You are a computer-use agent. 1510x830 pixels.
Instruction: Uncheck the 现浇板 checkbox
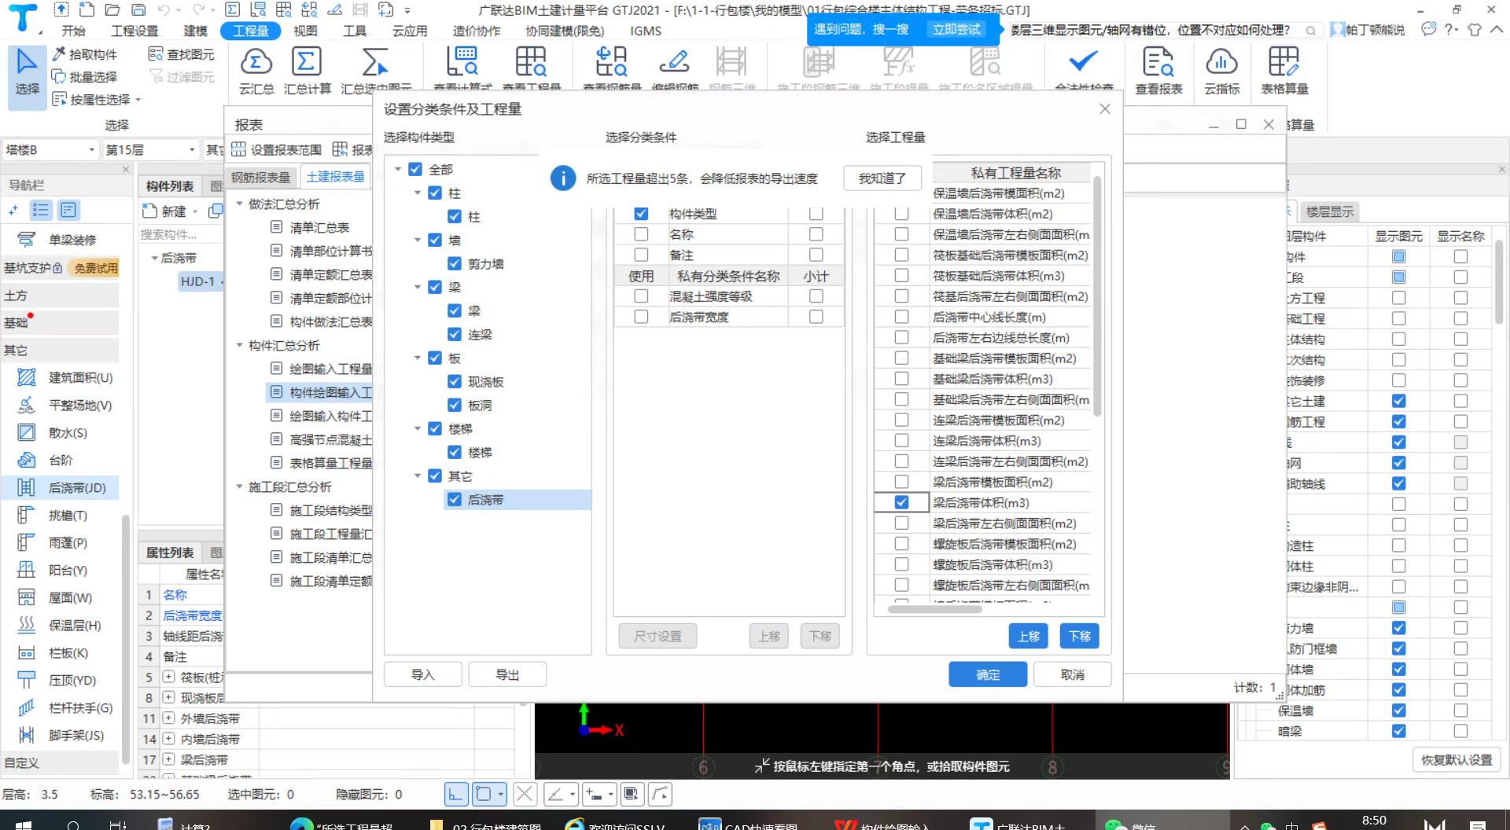(x=455, y=381)
